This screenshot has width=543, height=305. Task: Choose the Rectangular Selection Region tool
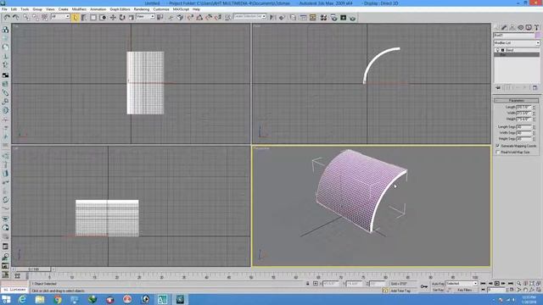[x=93, y=17]
